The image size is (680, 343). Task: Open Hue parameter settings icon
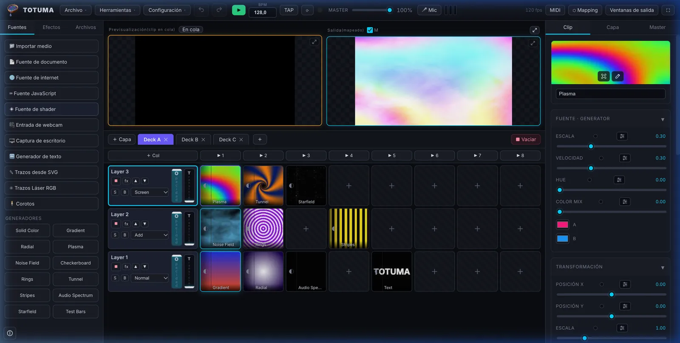(619, 180)
